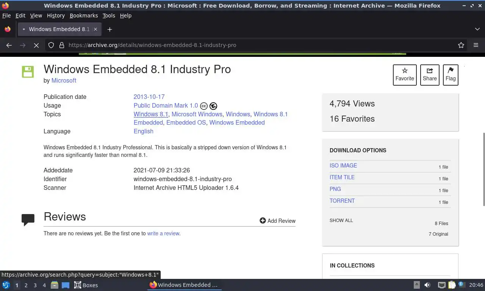Image resolution: width=485 pixels, height=291 pixels.
Task: Click the Windows 8.1 topic link
Action: point(151,114)
